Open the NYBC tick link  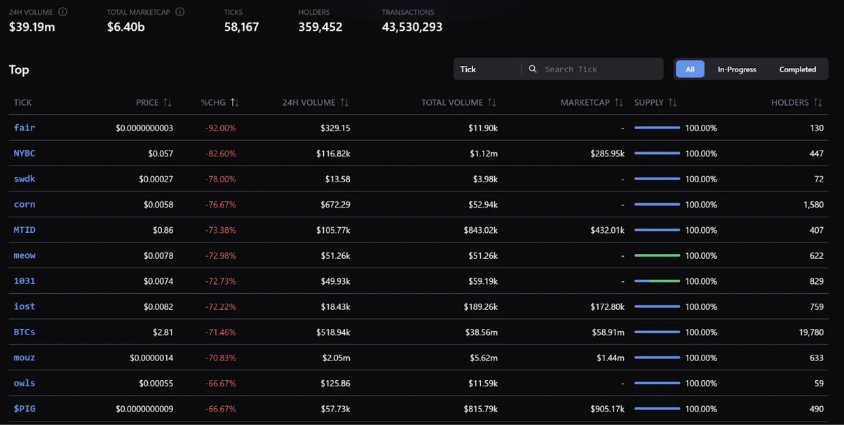[x=25, y=153]
